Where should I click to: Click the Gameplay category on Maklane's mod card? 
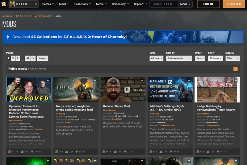tap(155, 114)
